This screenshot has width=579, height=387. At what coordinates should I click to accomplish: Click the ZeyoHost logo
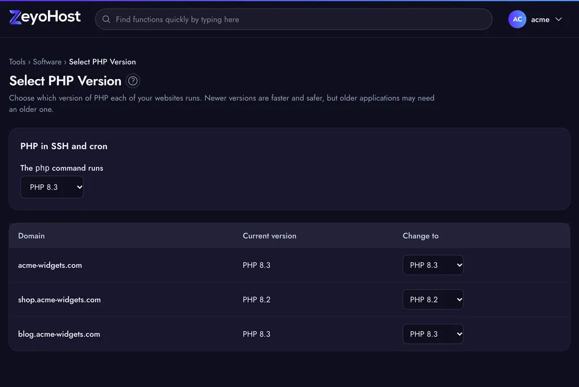click(45, 17)
